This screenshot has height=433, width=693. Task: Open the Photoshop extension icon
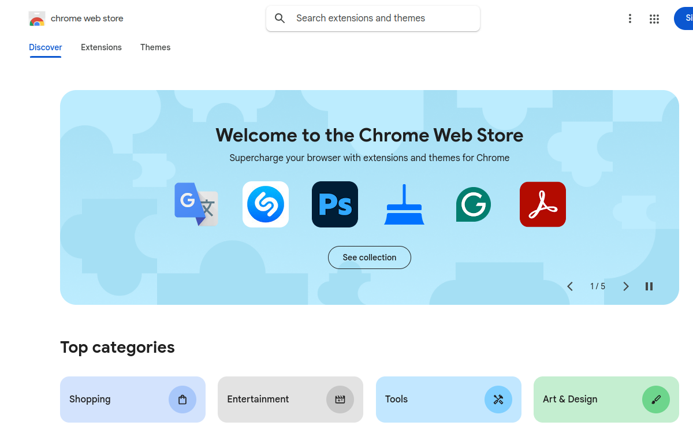tap(335, 204)
